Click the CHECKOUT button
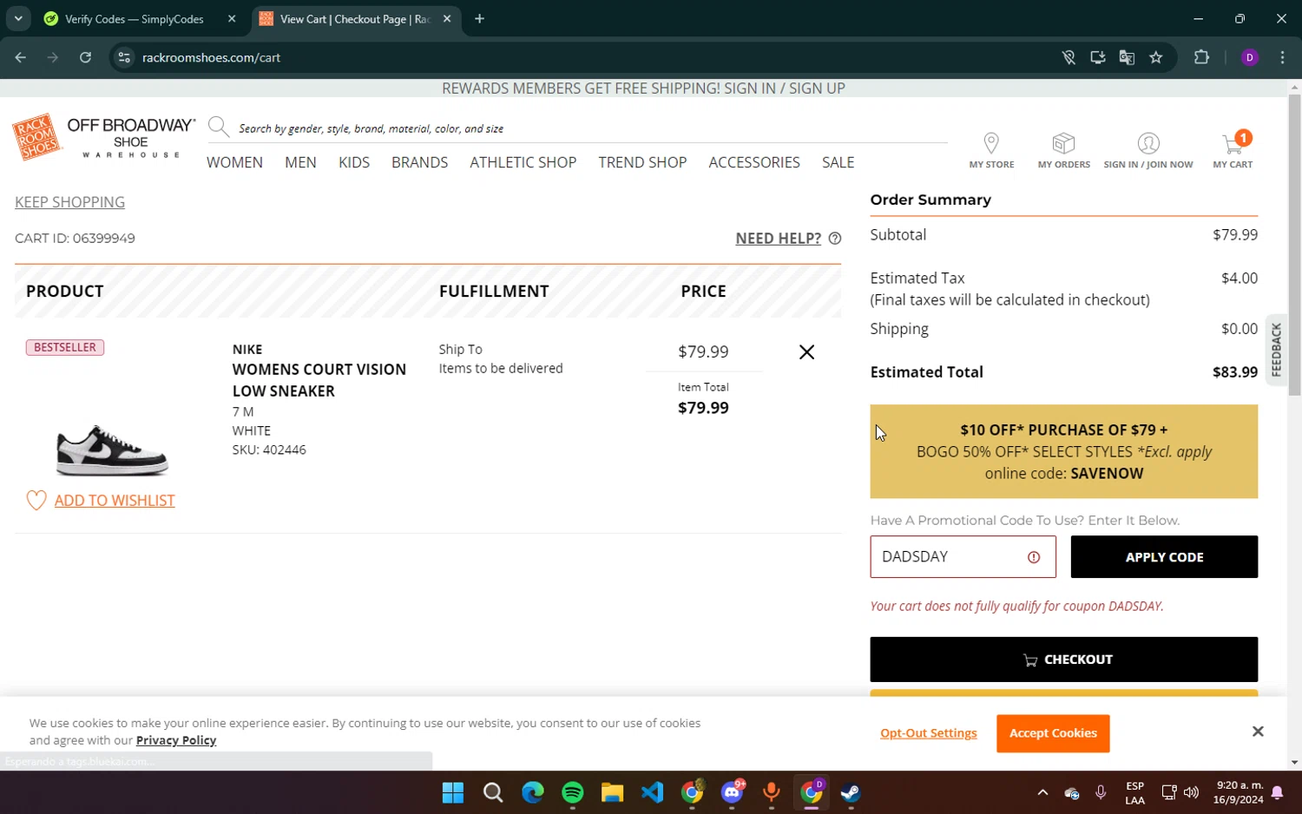The width and height of the screenshot is (1302, 814). coord(1063,660)
